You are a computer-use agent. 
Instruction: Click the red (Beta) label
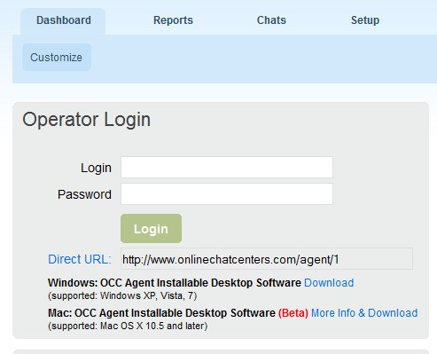click(x=293, y=313)
